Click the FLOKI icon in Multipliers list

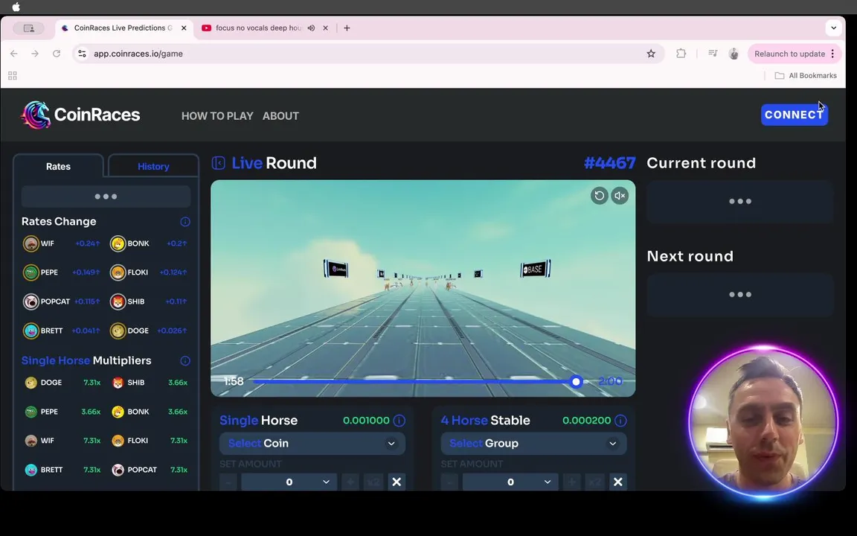click(118, 440)
